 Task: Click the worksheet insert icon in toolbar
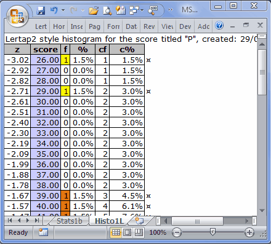121,10
